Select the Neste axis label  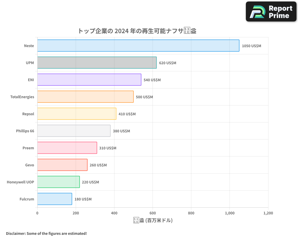tap(29, 46)
